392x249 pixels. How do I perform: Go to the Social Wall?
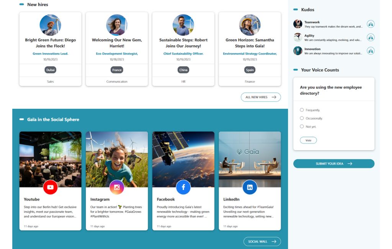click(262, 242)
